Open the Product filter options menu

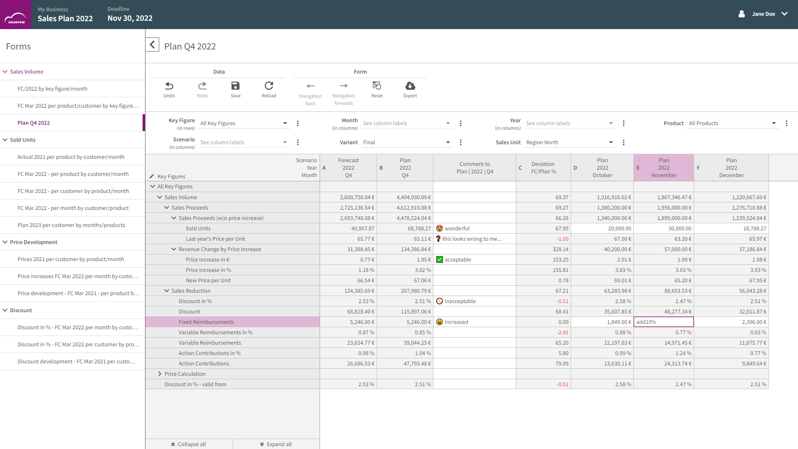(x=786, y=123)
